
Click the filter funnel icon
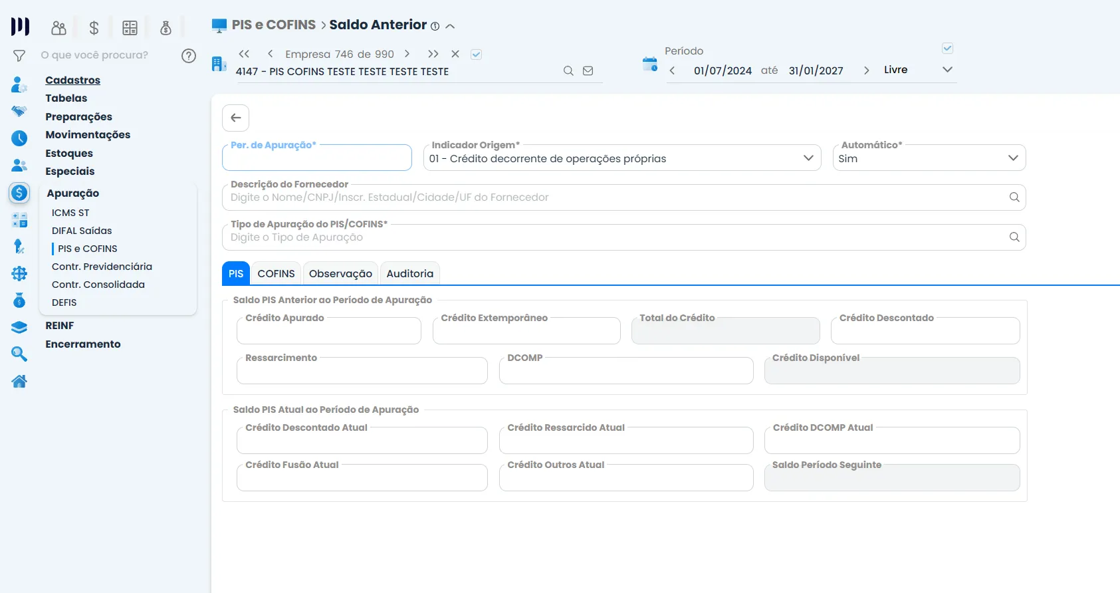[x=19, y=56]
